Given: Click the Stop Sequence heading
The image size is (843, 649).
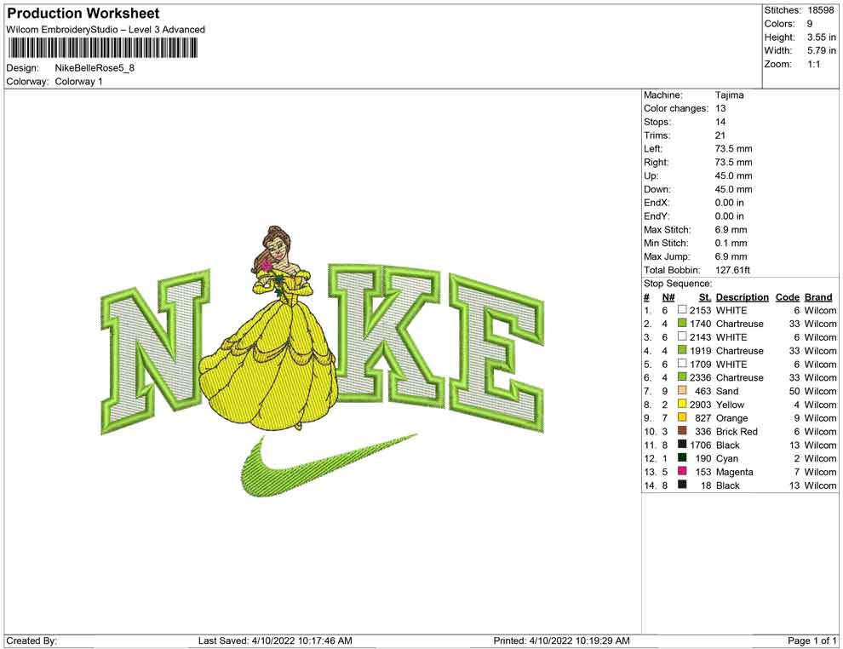Looking at the screenshot, I should pos(678,284).
